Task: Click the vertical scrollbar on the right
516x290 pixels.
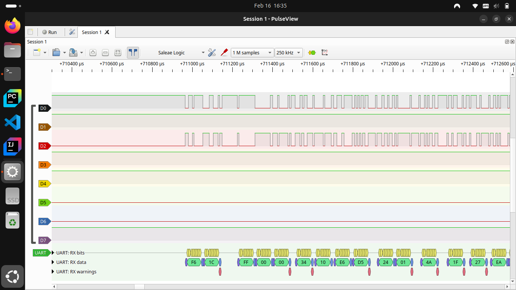Action: [513, 175]
